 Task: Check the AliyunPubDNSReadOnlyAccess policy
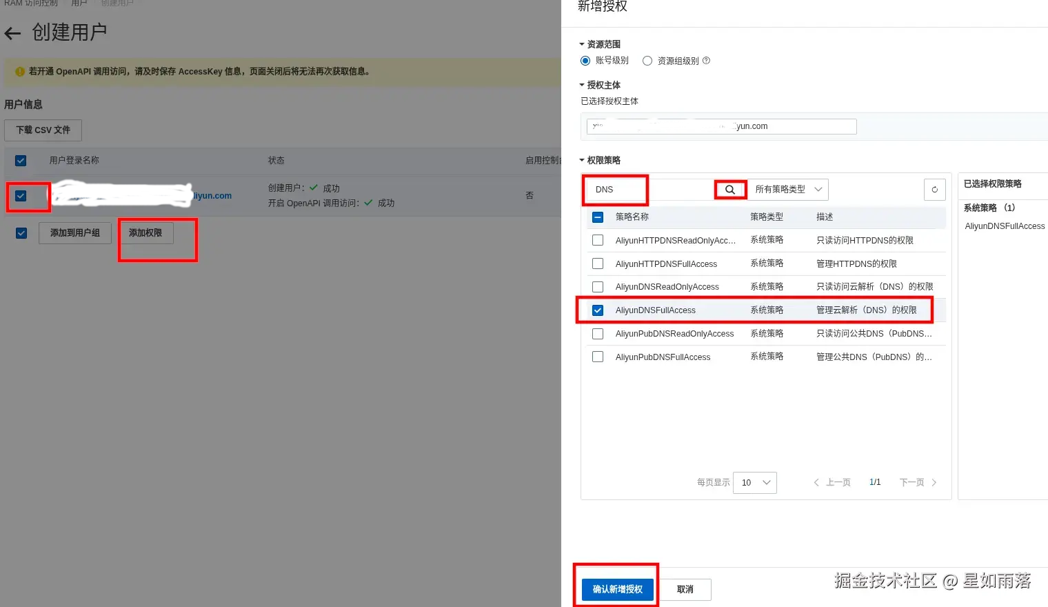597,333
